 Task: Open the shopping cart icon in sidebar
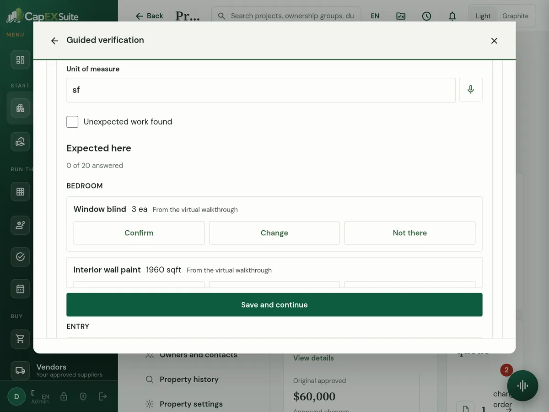tap(20, 339)
